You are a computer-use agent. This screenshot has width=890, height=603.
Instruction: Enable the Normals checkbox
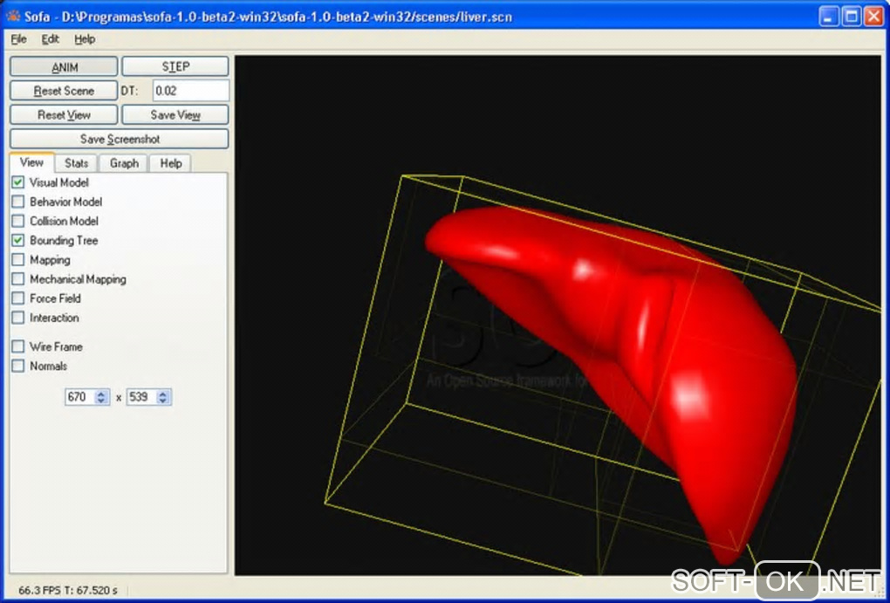click(18, 366)
